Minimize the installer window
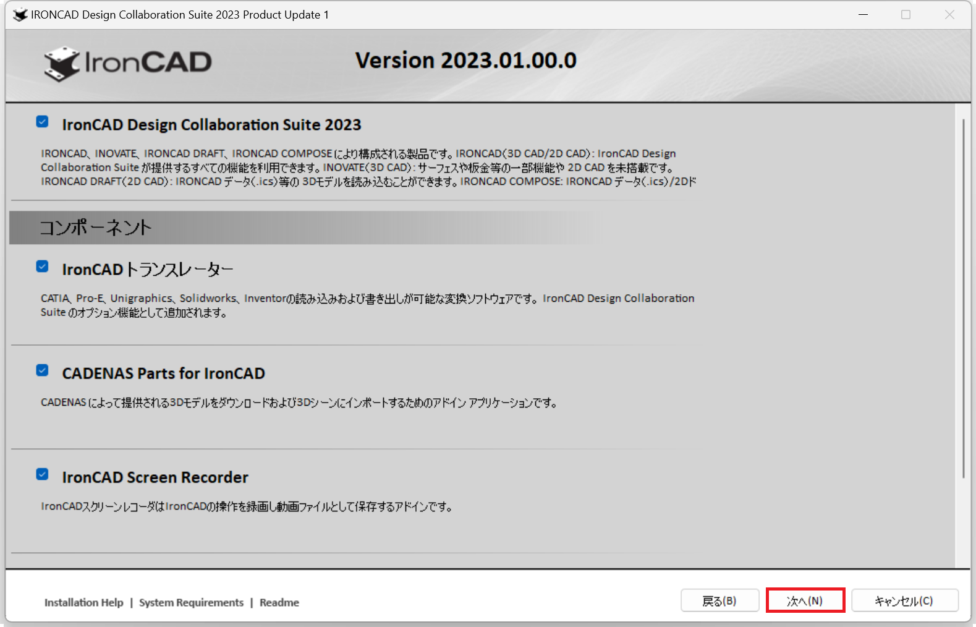Viewport: 976px width, 627px height. (x=863, y=15)
